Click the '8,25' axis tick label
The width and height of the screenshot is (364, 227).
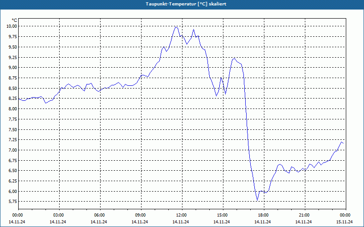point(13,99)
